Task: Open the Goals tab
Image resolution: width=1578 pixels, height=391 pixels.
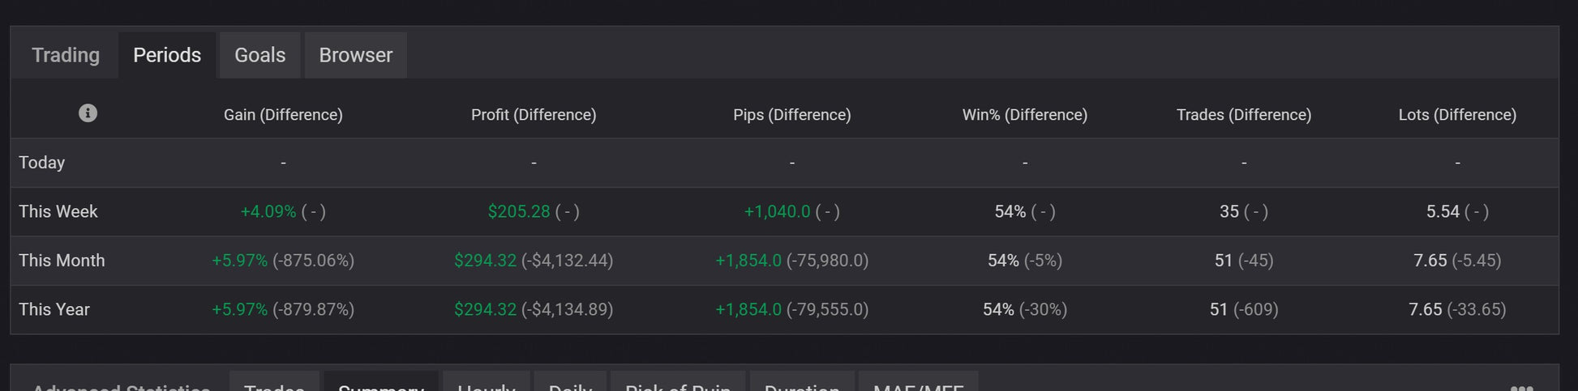Action: tap(259, 55)
